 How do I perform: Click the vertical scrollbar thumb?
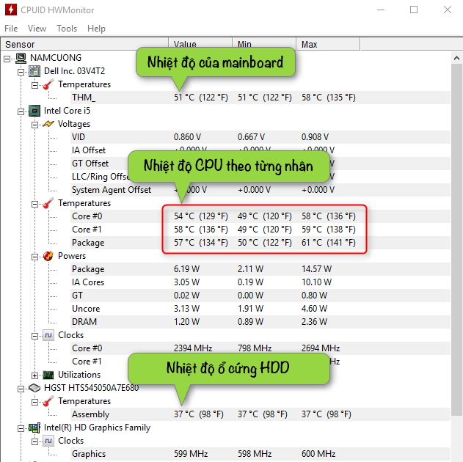coord(456,240)
